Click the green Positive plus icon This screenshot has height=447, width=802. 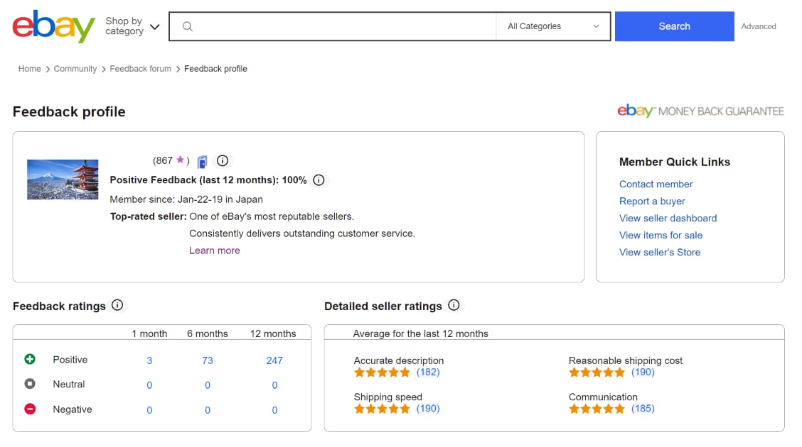(x=30, y=359)
